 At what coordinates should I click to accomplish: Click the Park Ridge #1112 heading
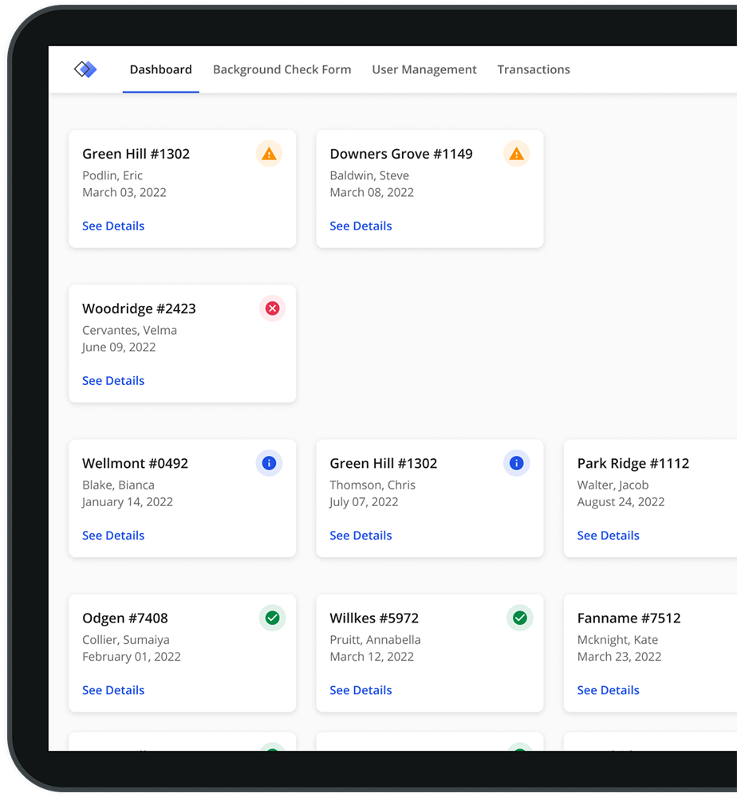click(x=633, y=463)
